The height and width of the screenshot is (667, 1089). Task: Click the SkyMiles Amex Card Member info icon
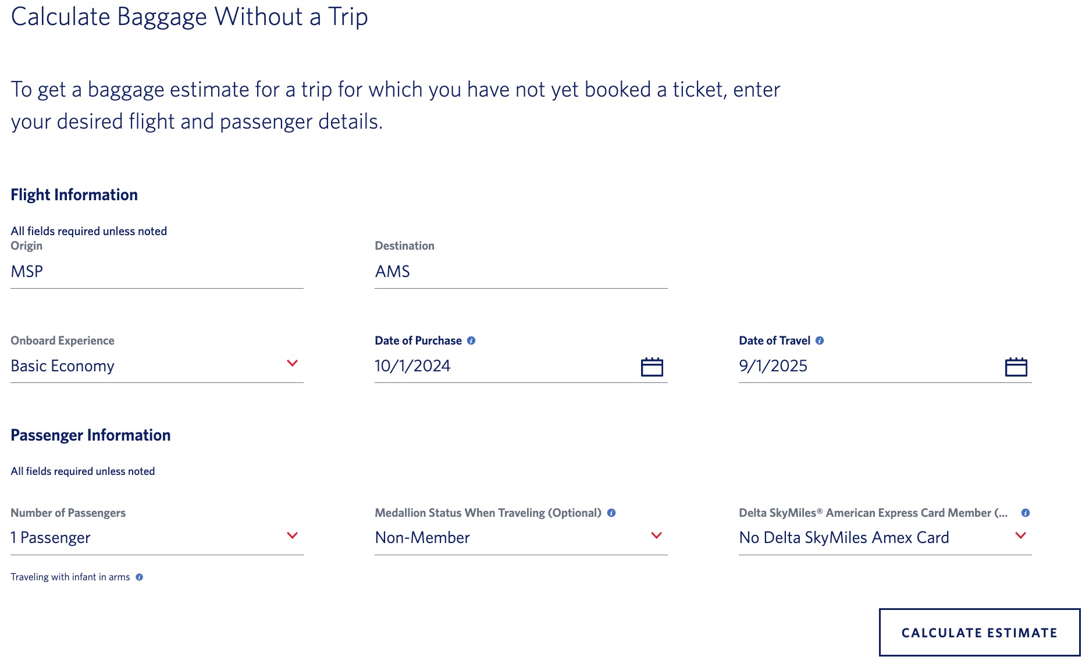pyautogui.click(x=1026, y=513)
